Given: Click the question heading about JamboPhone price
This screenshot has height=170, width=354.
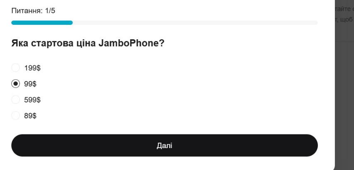Looking at the screenshot, I should pos(88,44).
